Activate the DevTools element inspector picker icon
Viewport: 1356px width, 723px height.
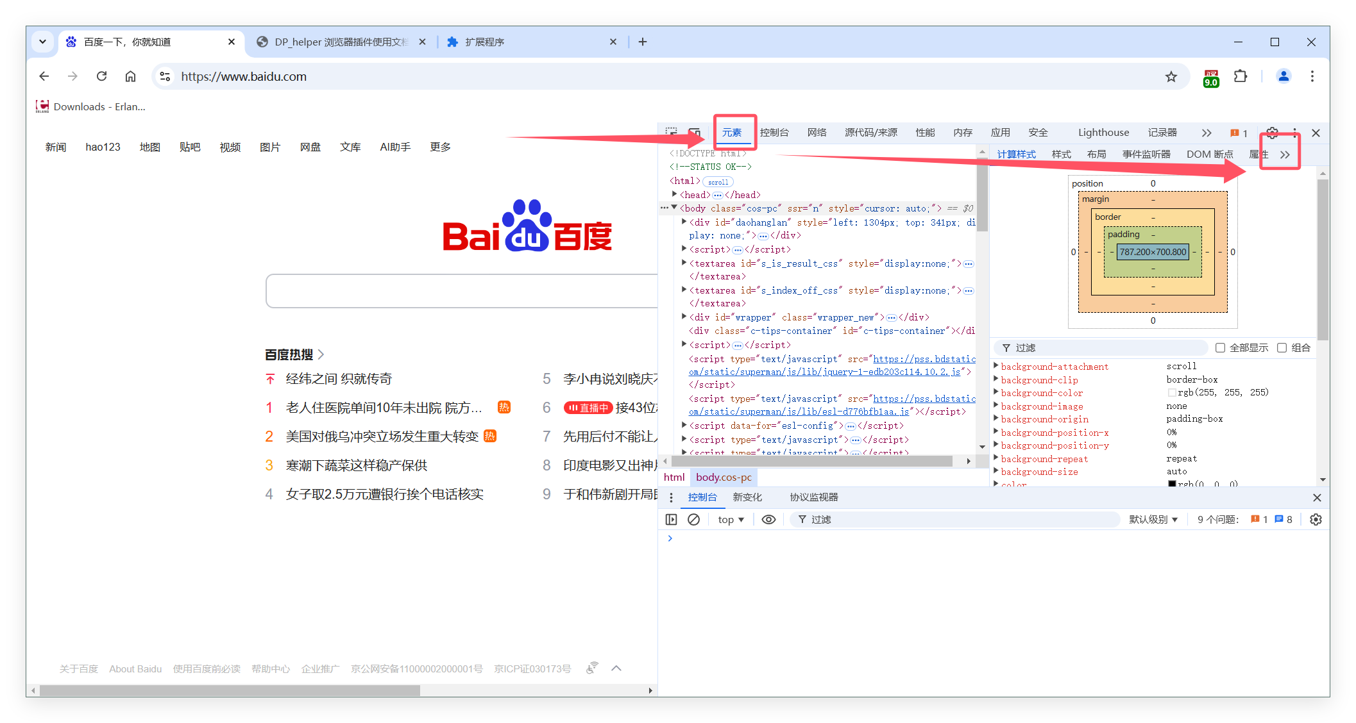(671, 132)
